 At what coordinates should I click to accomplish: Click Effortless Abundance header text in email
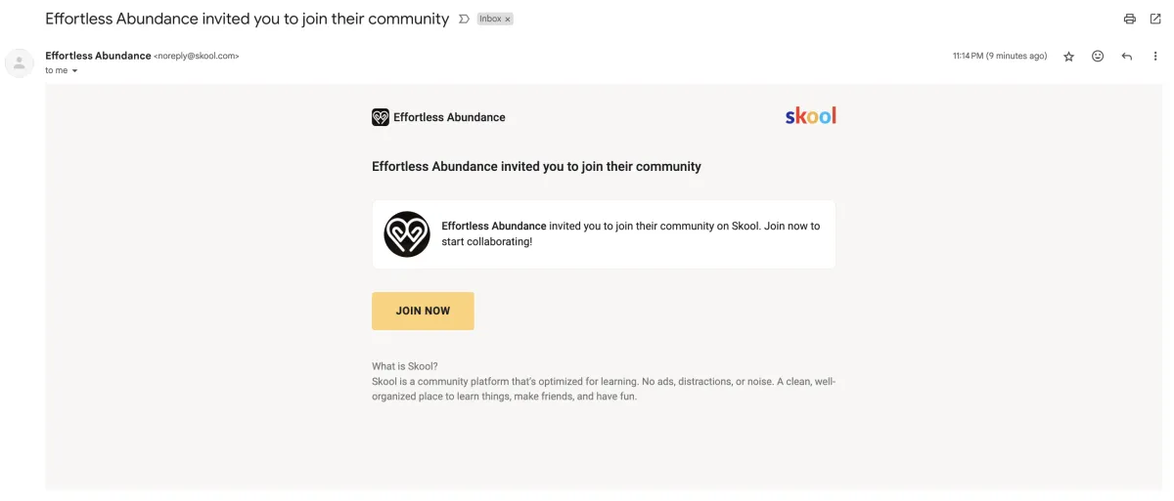[449, 117]
